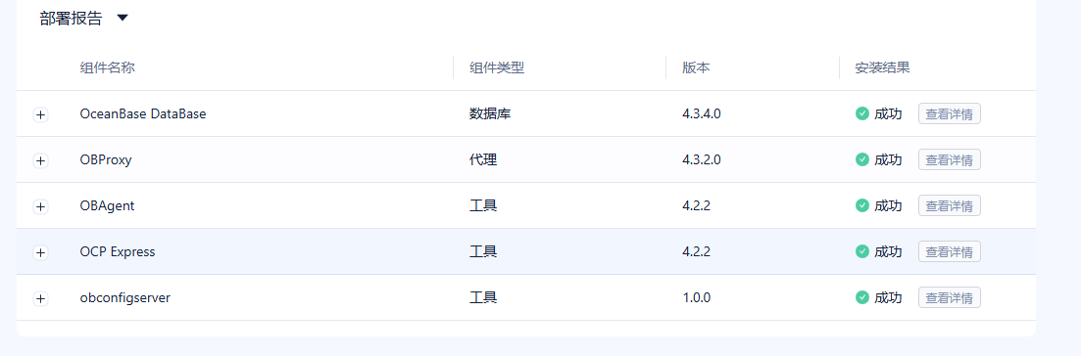Click the green success icon for OceanBase DataBase

pos(861,113)
